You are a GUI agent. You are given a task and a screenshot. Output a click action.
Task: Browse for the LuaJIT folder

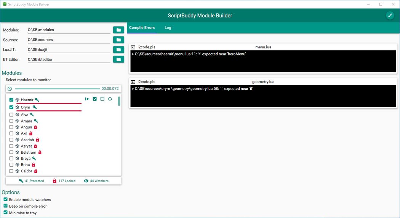(x=118, y=50)
